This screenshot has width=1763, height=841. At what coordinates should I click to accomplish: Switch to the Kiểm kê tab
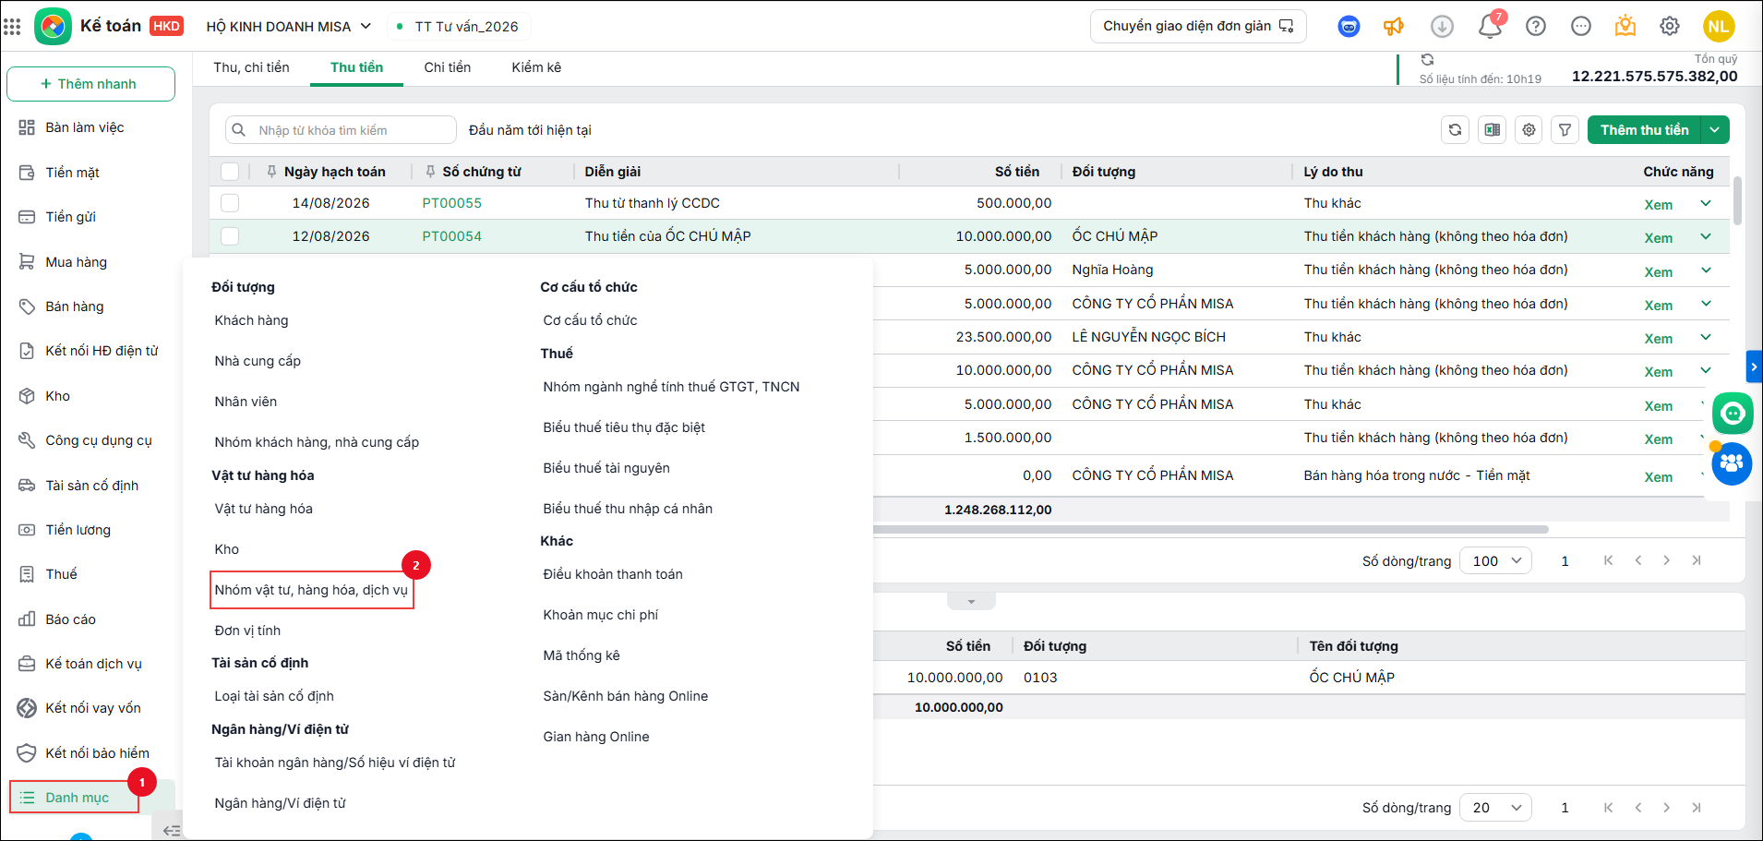[536, 67]
